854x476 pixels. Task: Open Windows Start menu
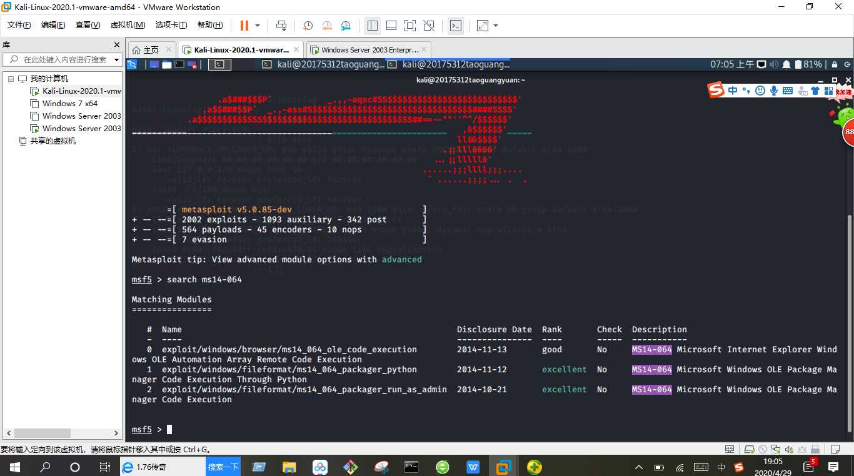pos(14,467)
